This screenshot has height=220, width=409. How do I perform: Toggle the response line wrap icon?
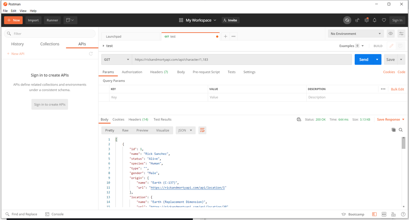pyautogui.click(x=202, y=130)
